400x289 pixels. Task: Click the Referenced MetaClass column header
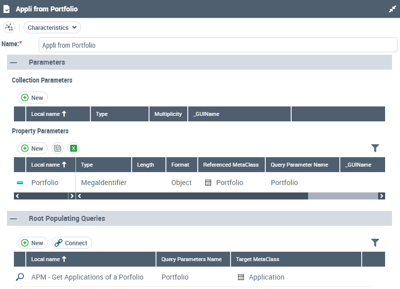(x=231, y=165)
